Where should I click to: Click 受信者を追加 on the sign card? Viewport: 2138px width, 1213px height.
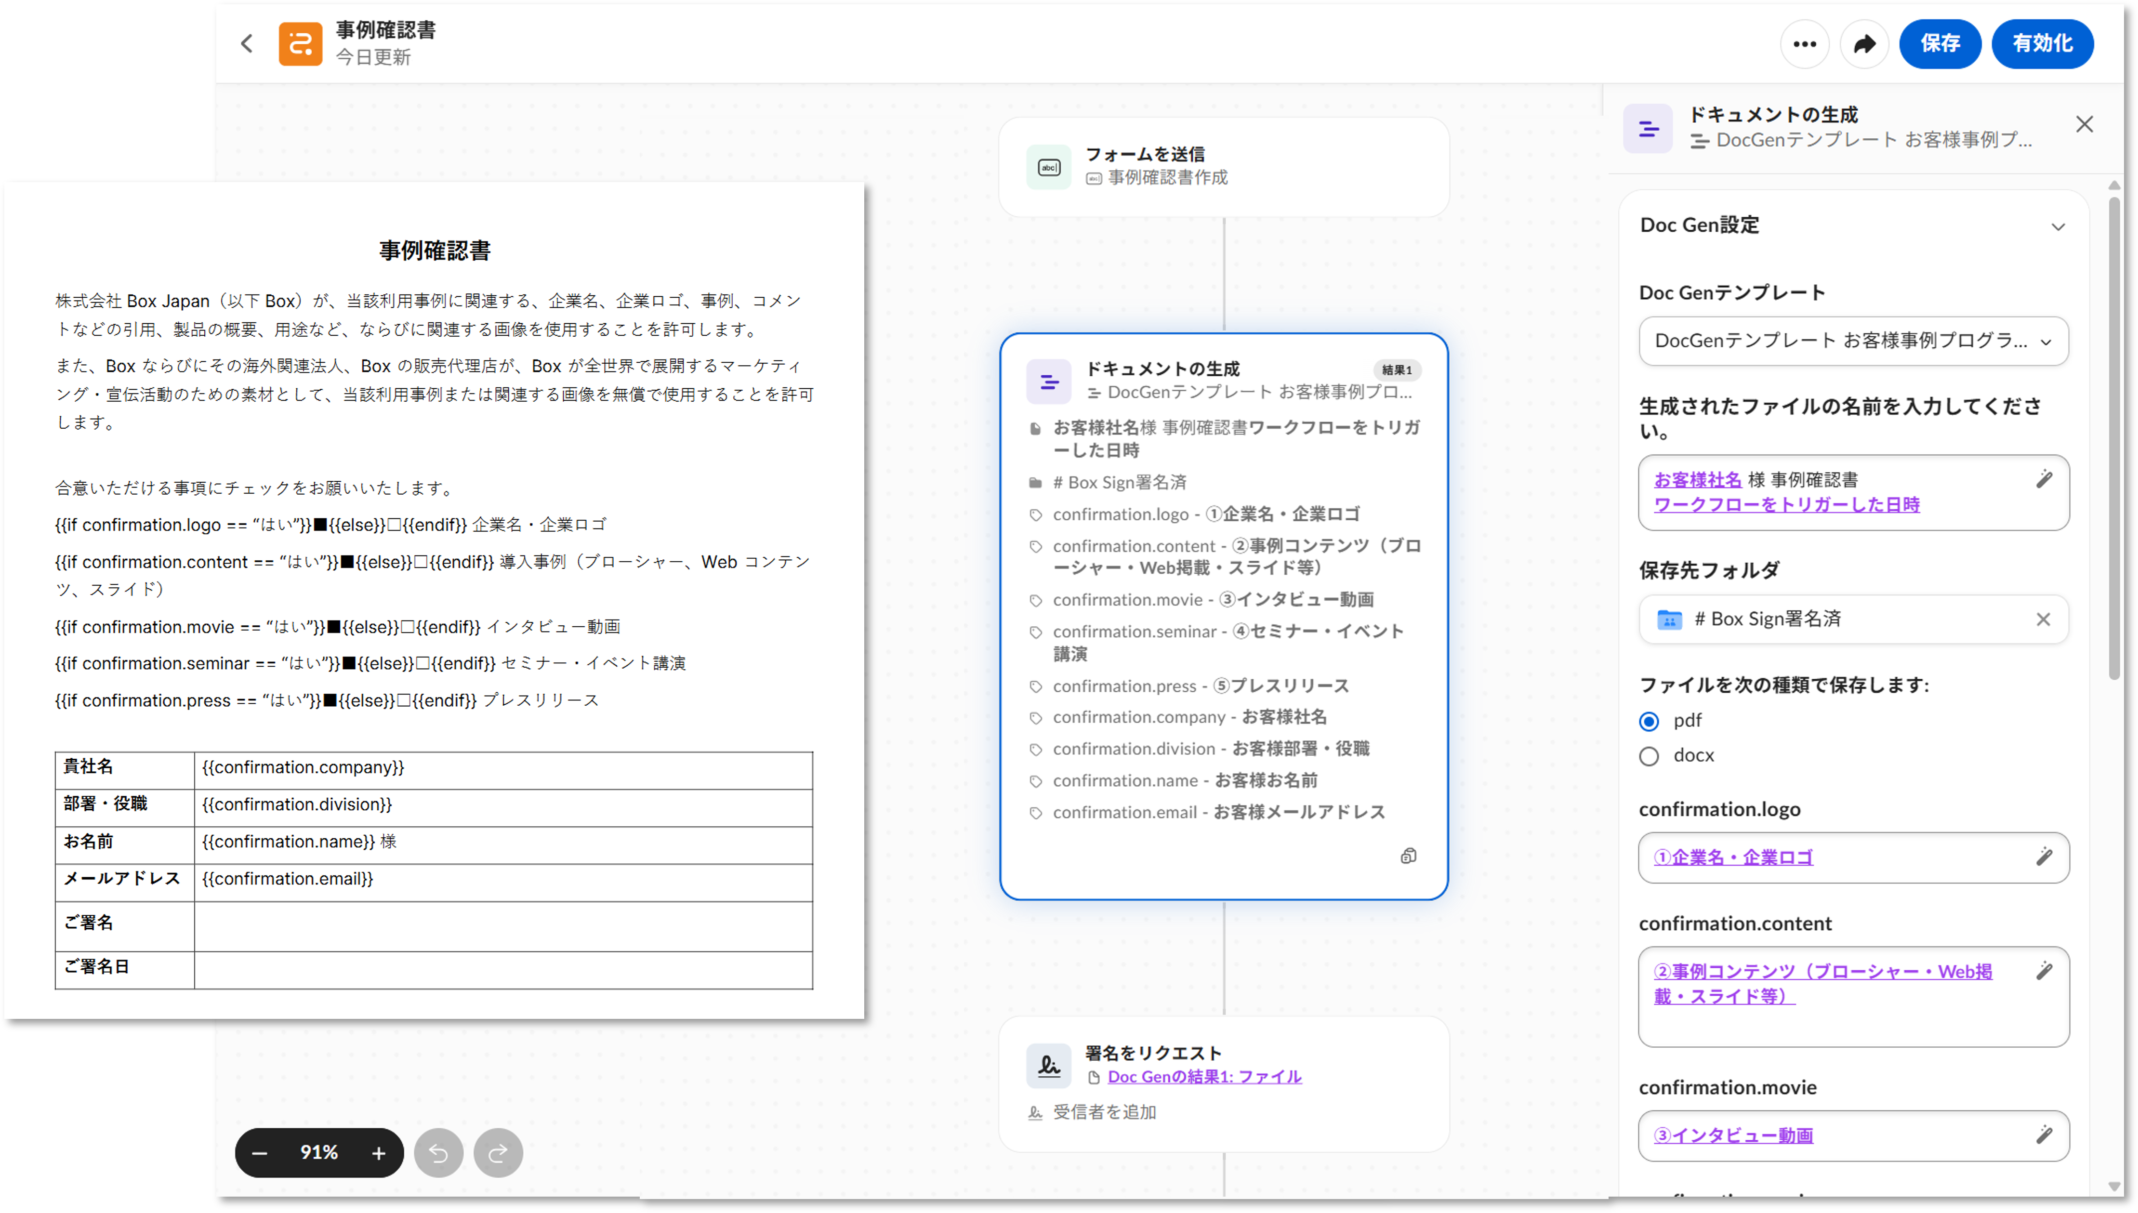pyautogui.click(x=1104, y=1111)
